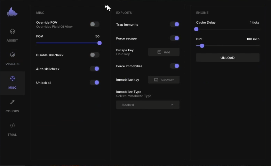271x166 pixels.
Task: Disable the Trap Immunity toggle
Action: tap(175, 24)
